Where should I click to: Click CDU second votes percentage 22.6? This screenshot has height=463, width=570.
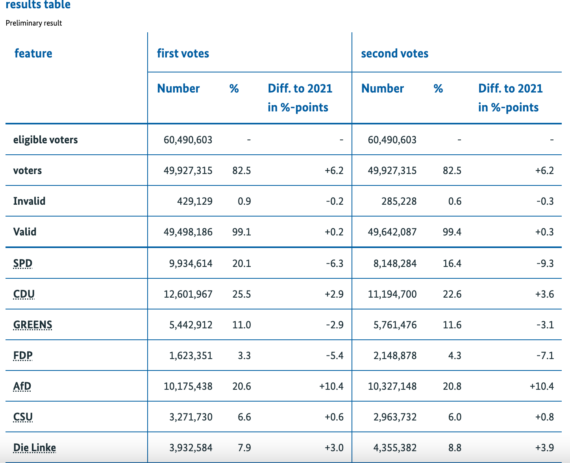452,294
